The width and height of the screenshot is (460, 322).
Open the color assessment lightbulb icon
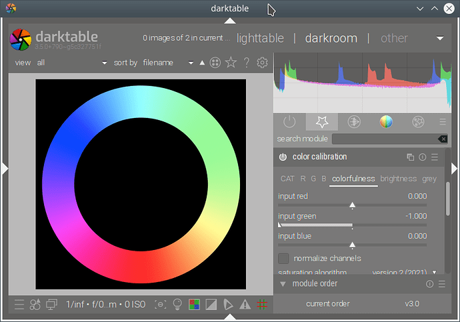coord(177,305)
